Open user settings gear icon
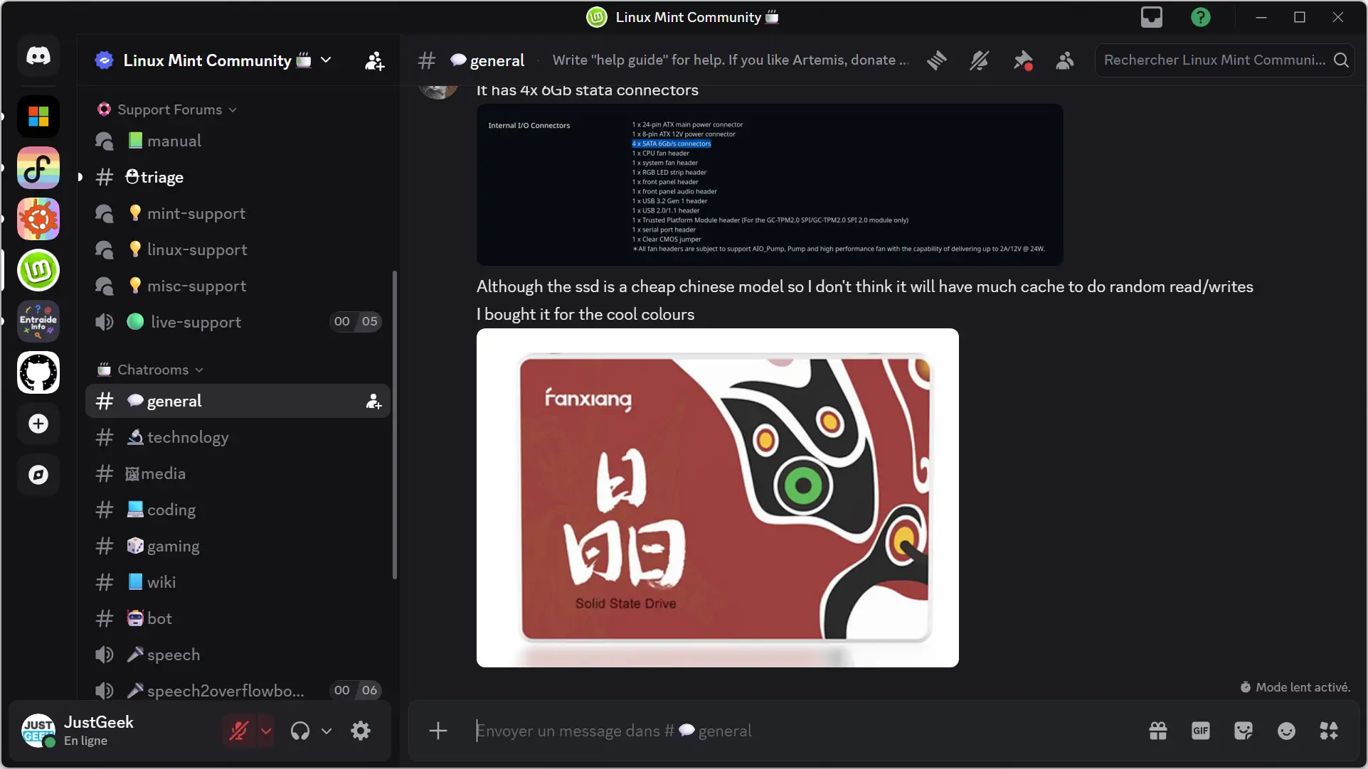1368x769 pixels. 361,731
